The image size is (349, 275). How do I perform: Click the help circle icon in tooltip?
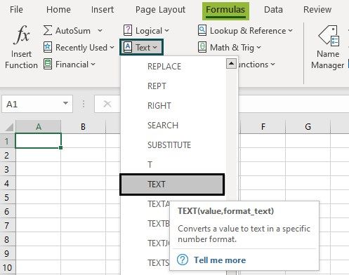(x=183, y=260)
